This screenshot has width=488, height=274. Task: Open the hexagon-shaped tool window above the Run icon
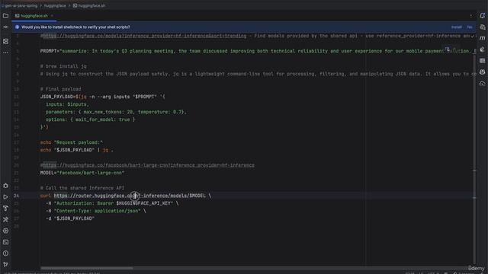click(x=5, y=186)
